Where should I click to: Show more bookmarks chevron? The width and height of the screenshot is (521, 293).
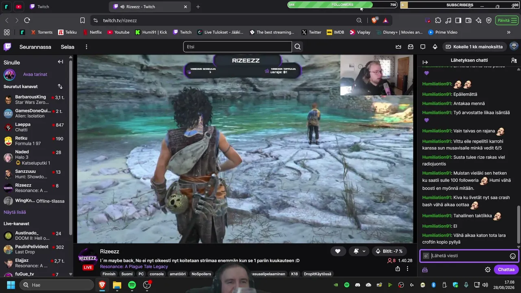[x=508, y=32]
